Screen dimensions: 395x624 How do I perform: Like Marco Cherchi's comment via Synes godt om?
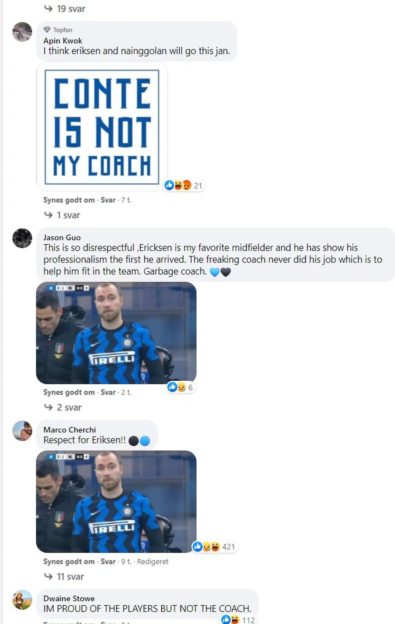69,561
